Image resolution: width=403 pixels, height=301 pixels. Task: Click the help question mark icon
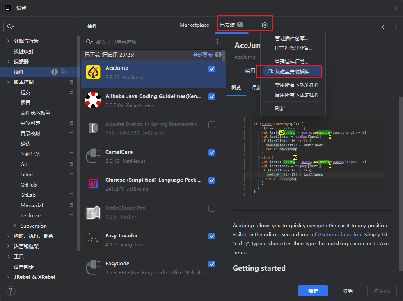(11, 291)
